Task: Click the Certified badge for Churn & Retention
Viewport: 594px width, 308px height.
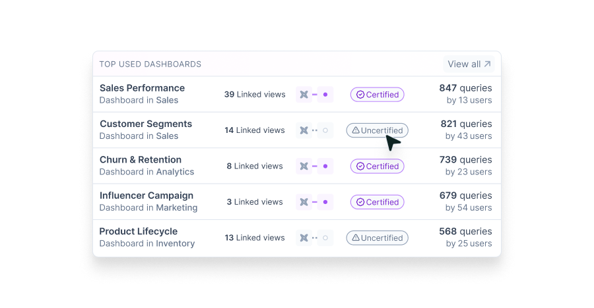Action: tap(378, 167)
